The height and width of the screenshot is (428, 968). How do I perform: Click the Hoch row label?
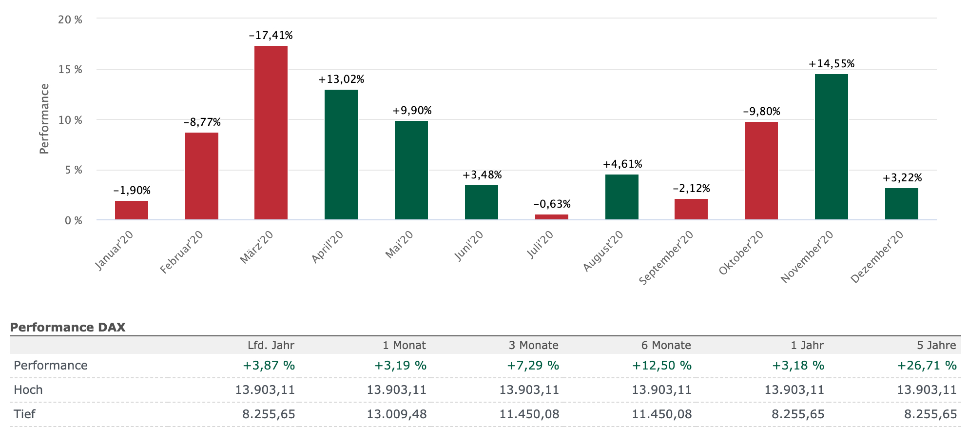[28, 390]
